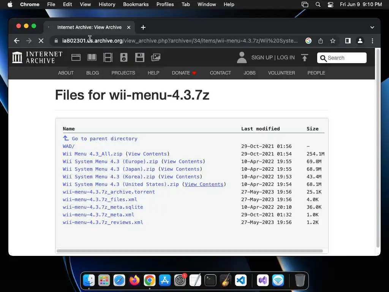Open wii-menu-4.3.7z_meta.sqlite
This screenshot has height=292, width=389.
(103, 207)
